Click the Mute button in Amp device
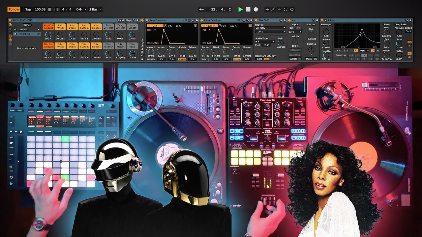The image size is (422, 237). coord(309,59)
